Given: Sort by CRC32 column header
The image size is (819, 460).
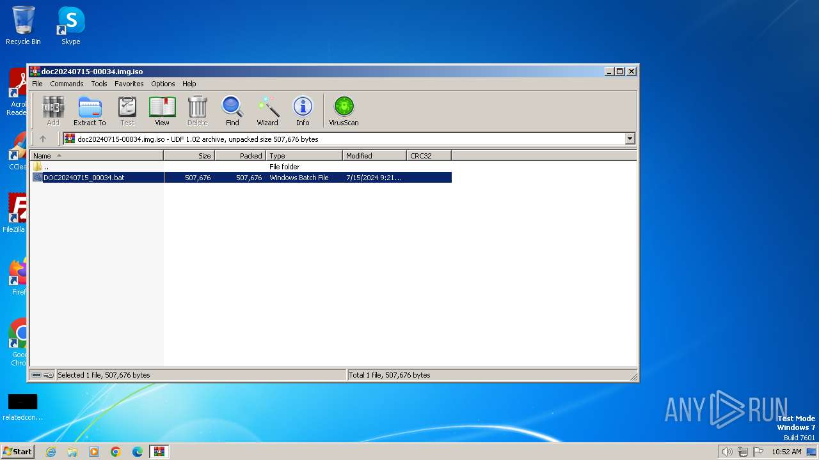Looking at the screenshot, I should tap(429, 155).
